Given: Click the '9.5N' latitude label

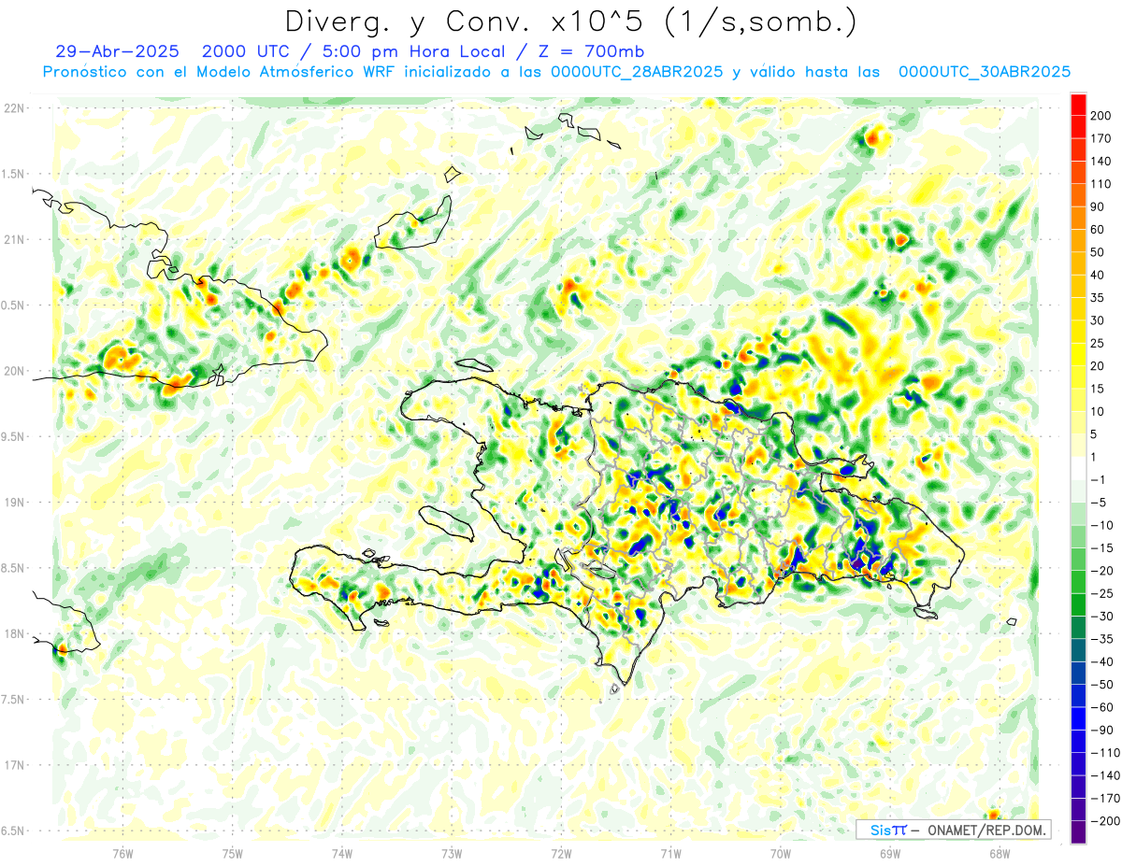Looking at the screenshot, I should 14,436.
